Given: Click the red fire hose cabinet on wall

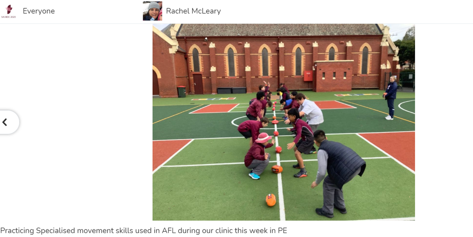Looking at the screenshot, I should click(307, 76).
